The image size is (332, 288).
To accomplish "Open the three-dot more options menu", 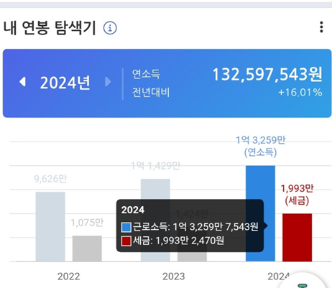I will [321, 27].
